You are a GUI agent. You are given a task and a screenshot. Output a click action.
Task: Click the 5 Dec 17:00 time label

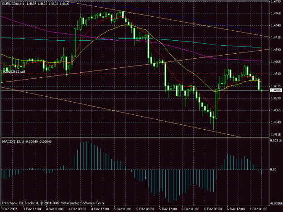point(168,209)
